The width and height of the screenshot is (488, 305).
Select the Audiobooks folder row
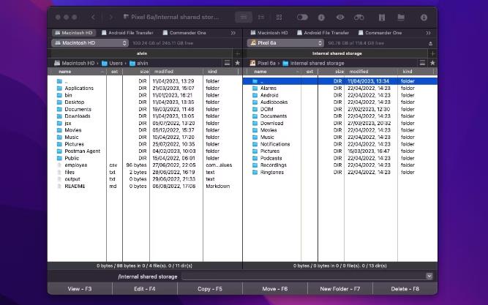340,102
